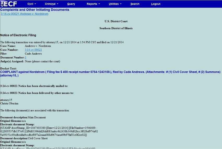This screenshot has height=149, width=222.
Task: Open the Criminal menu
Action: pos(50,4)
